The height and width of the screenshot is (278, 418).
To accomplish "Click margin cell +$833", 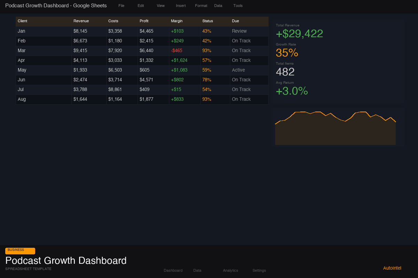I will point(185,99).
